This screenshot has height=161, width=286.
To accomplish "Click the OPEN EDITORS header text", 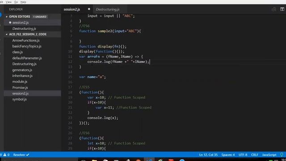I will 20,17.
